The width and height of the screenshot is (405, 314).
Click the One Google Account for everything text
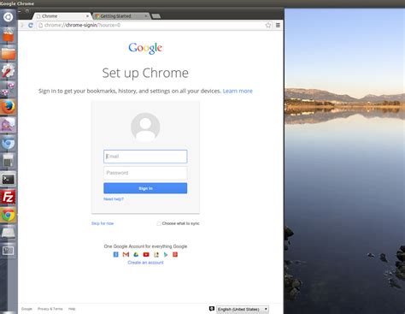click(x=145, y=246)
